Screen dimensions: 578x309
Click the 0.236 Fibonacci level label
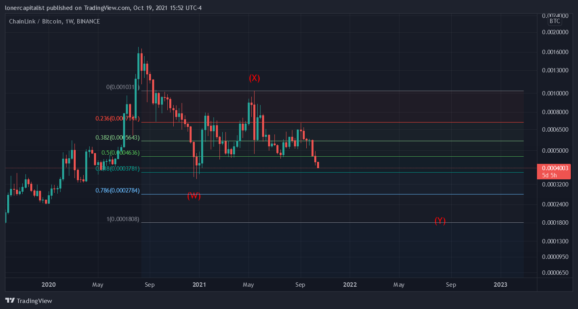click(117, 119)
